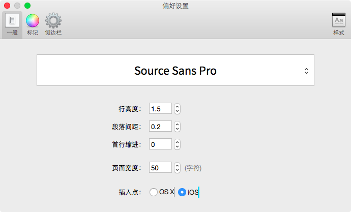Click the 行高度 field showing 1.5

tap(160, 109)
